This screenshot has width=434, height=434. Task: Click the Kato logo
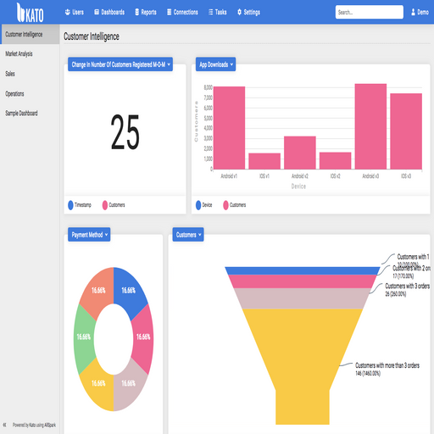(30, 13)
